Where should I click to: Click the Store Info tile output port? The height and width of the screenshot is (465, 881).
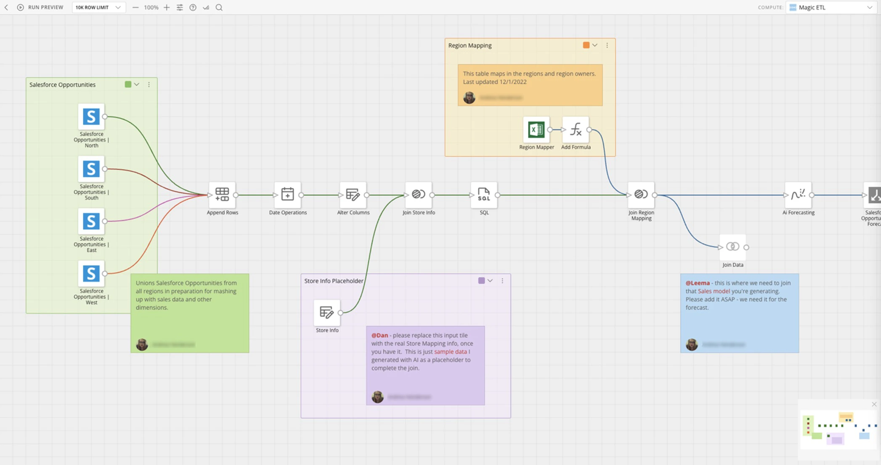tap(340, 313)
